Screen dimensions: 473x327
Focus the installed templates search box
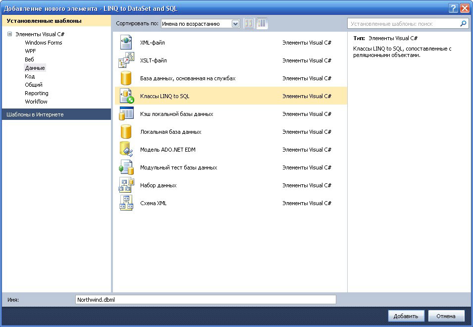(408, 23)
